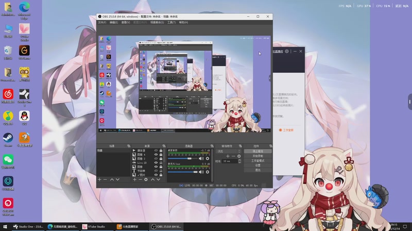Image resolution: width=412 pixels, height=231 pixels.
Task: Move source up in Sources panel
Action: (x=152, y=179)
